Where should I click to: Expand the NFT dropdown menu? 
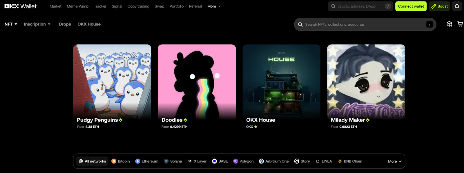click(x=11, y=24)
